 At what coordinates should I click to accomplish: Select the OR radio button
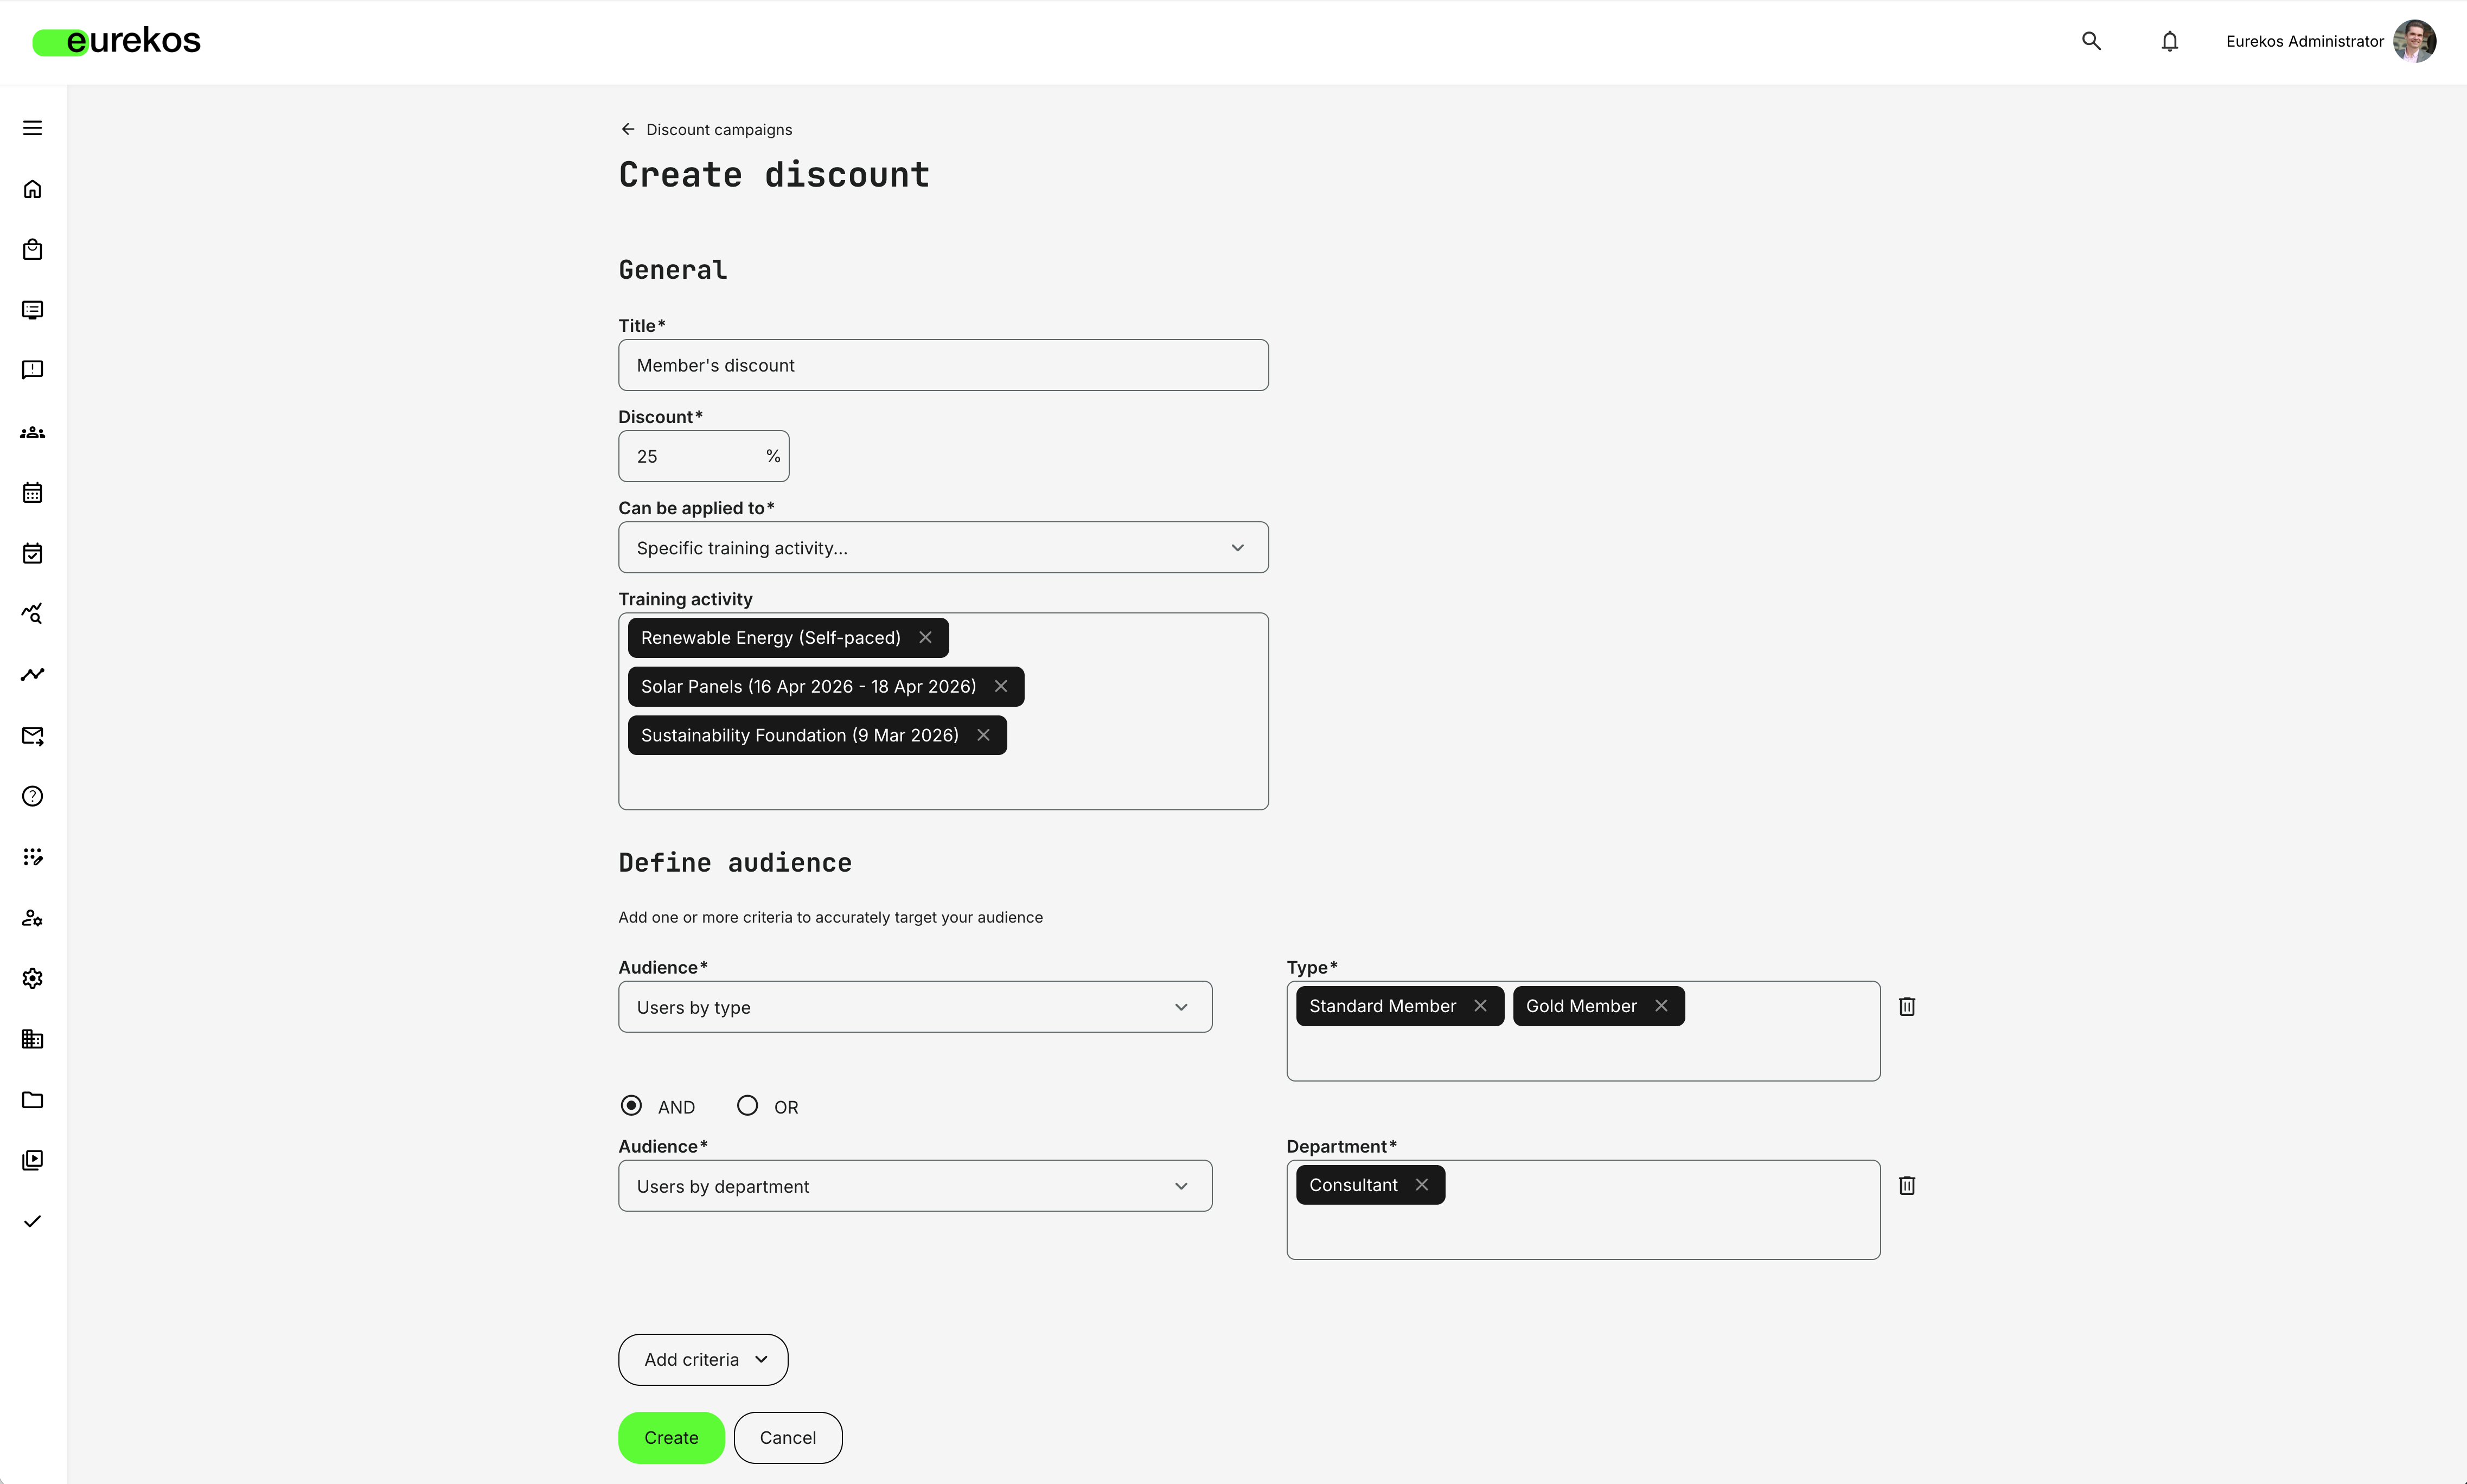coord(747,1105)
